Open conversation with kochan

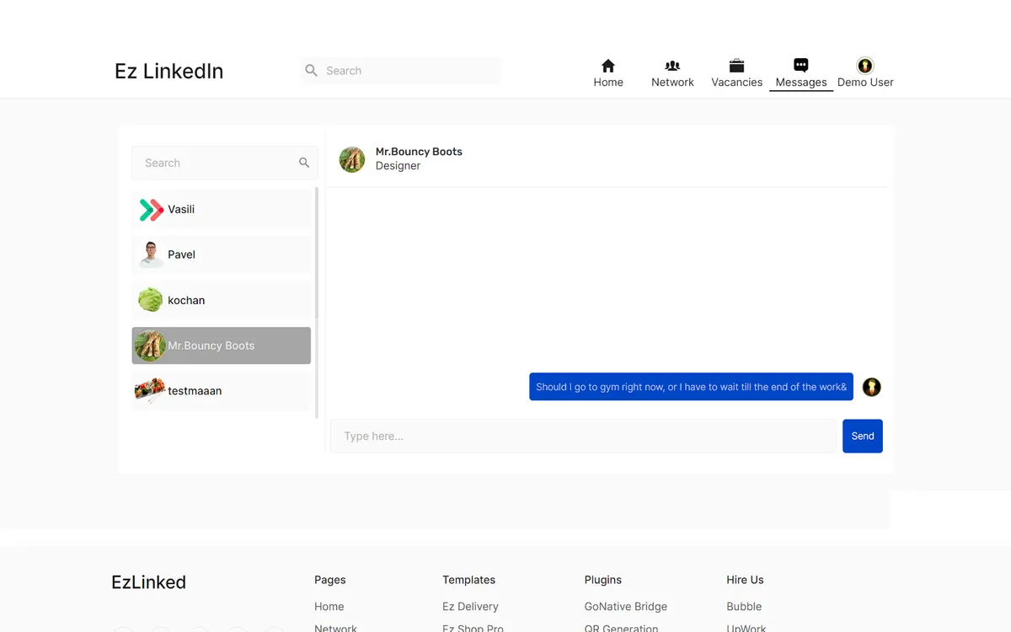click(x=222, y=300)
